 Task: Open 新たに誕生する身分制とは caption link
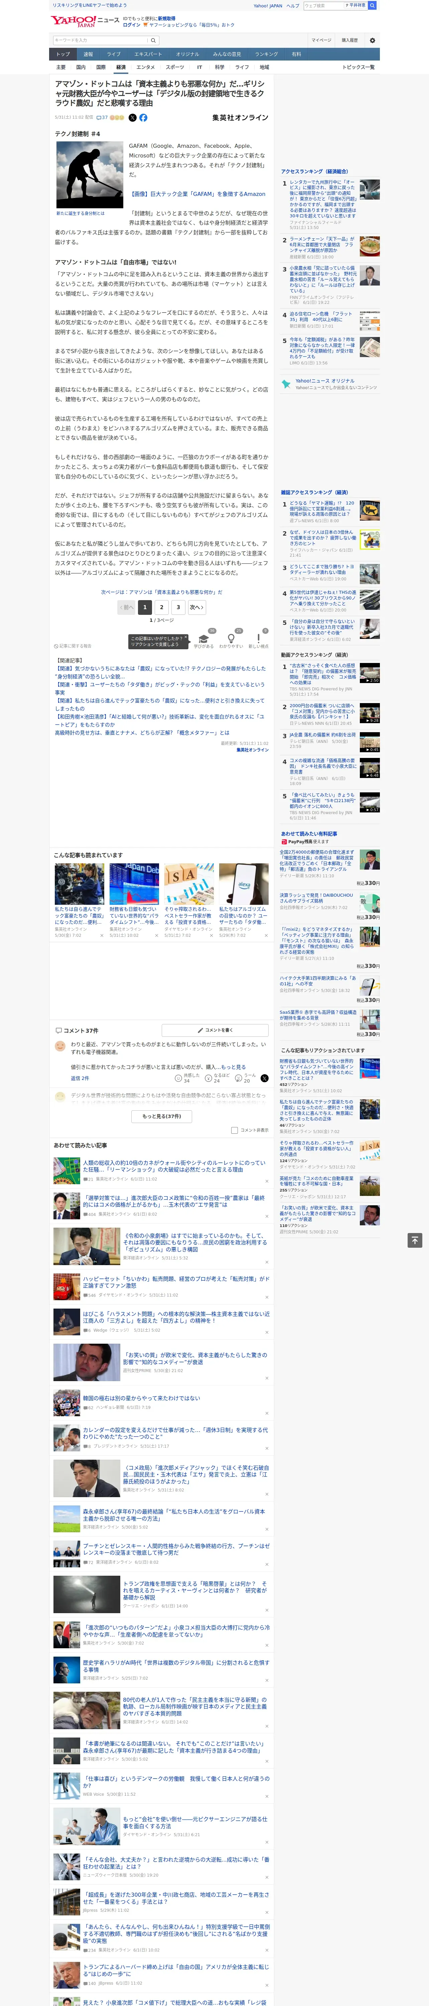pos(80,213)
